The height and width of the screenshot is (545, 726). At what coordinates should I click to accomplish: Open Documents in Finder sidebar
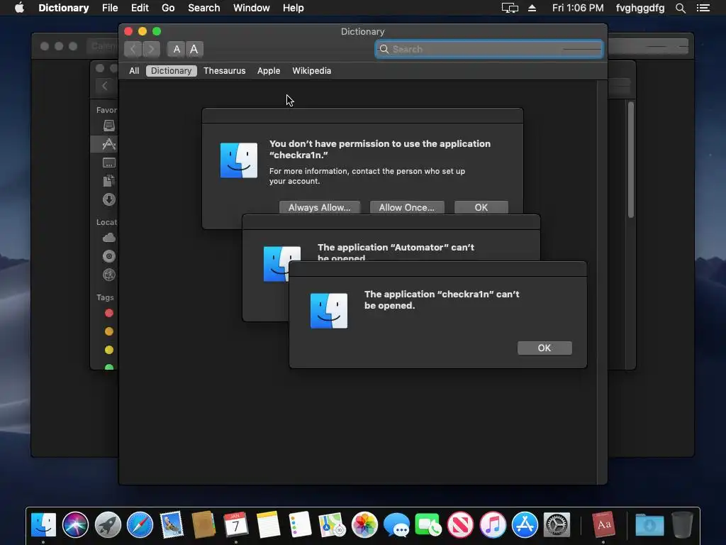click(x=108, y=181)
